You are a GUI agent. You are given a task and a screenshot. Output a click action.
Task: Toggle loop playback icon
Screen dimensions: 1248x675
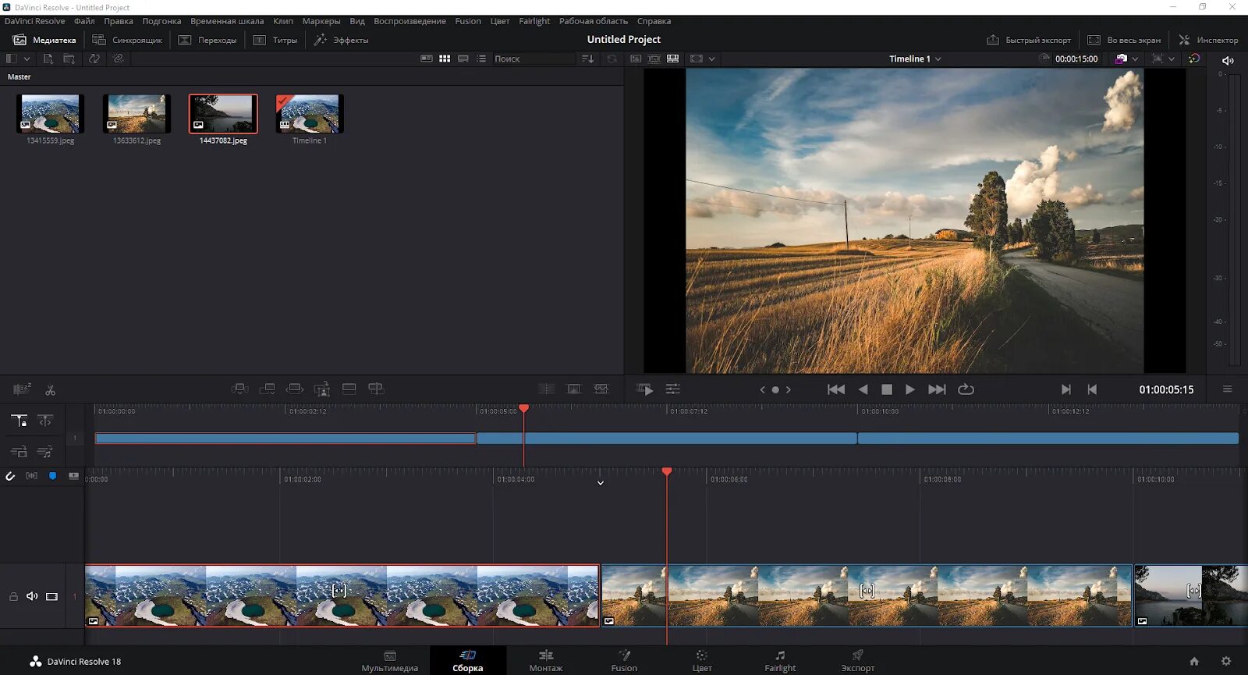pos(966,389)
